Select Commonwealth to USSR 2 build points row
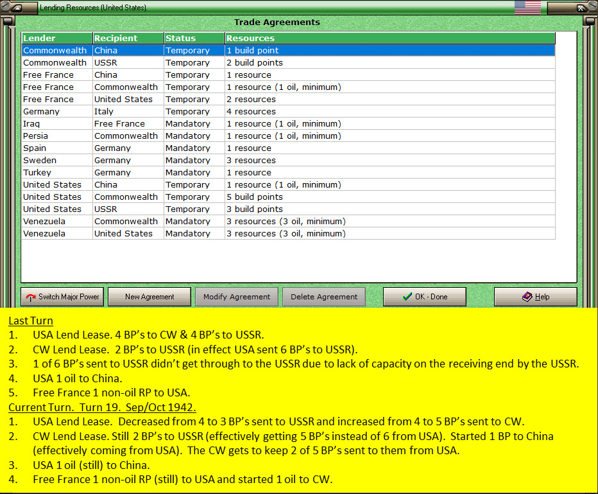Image resolution: width=598 pixels, height=494 pixels. (x=288, y=62)
